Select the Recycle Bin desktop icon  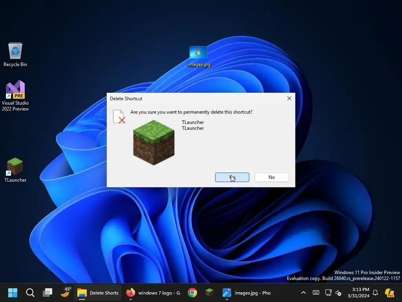click(x=15, y=55)
